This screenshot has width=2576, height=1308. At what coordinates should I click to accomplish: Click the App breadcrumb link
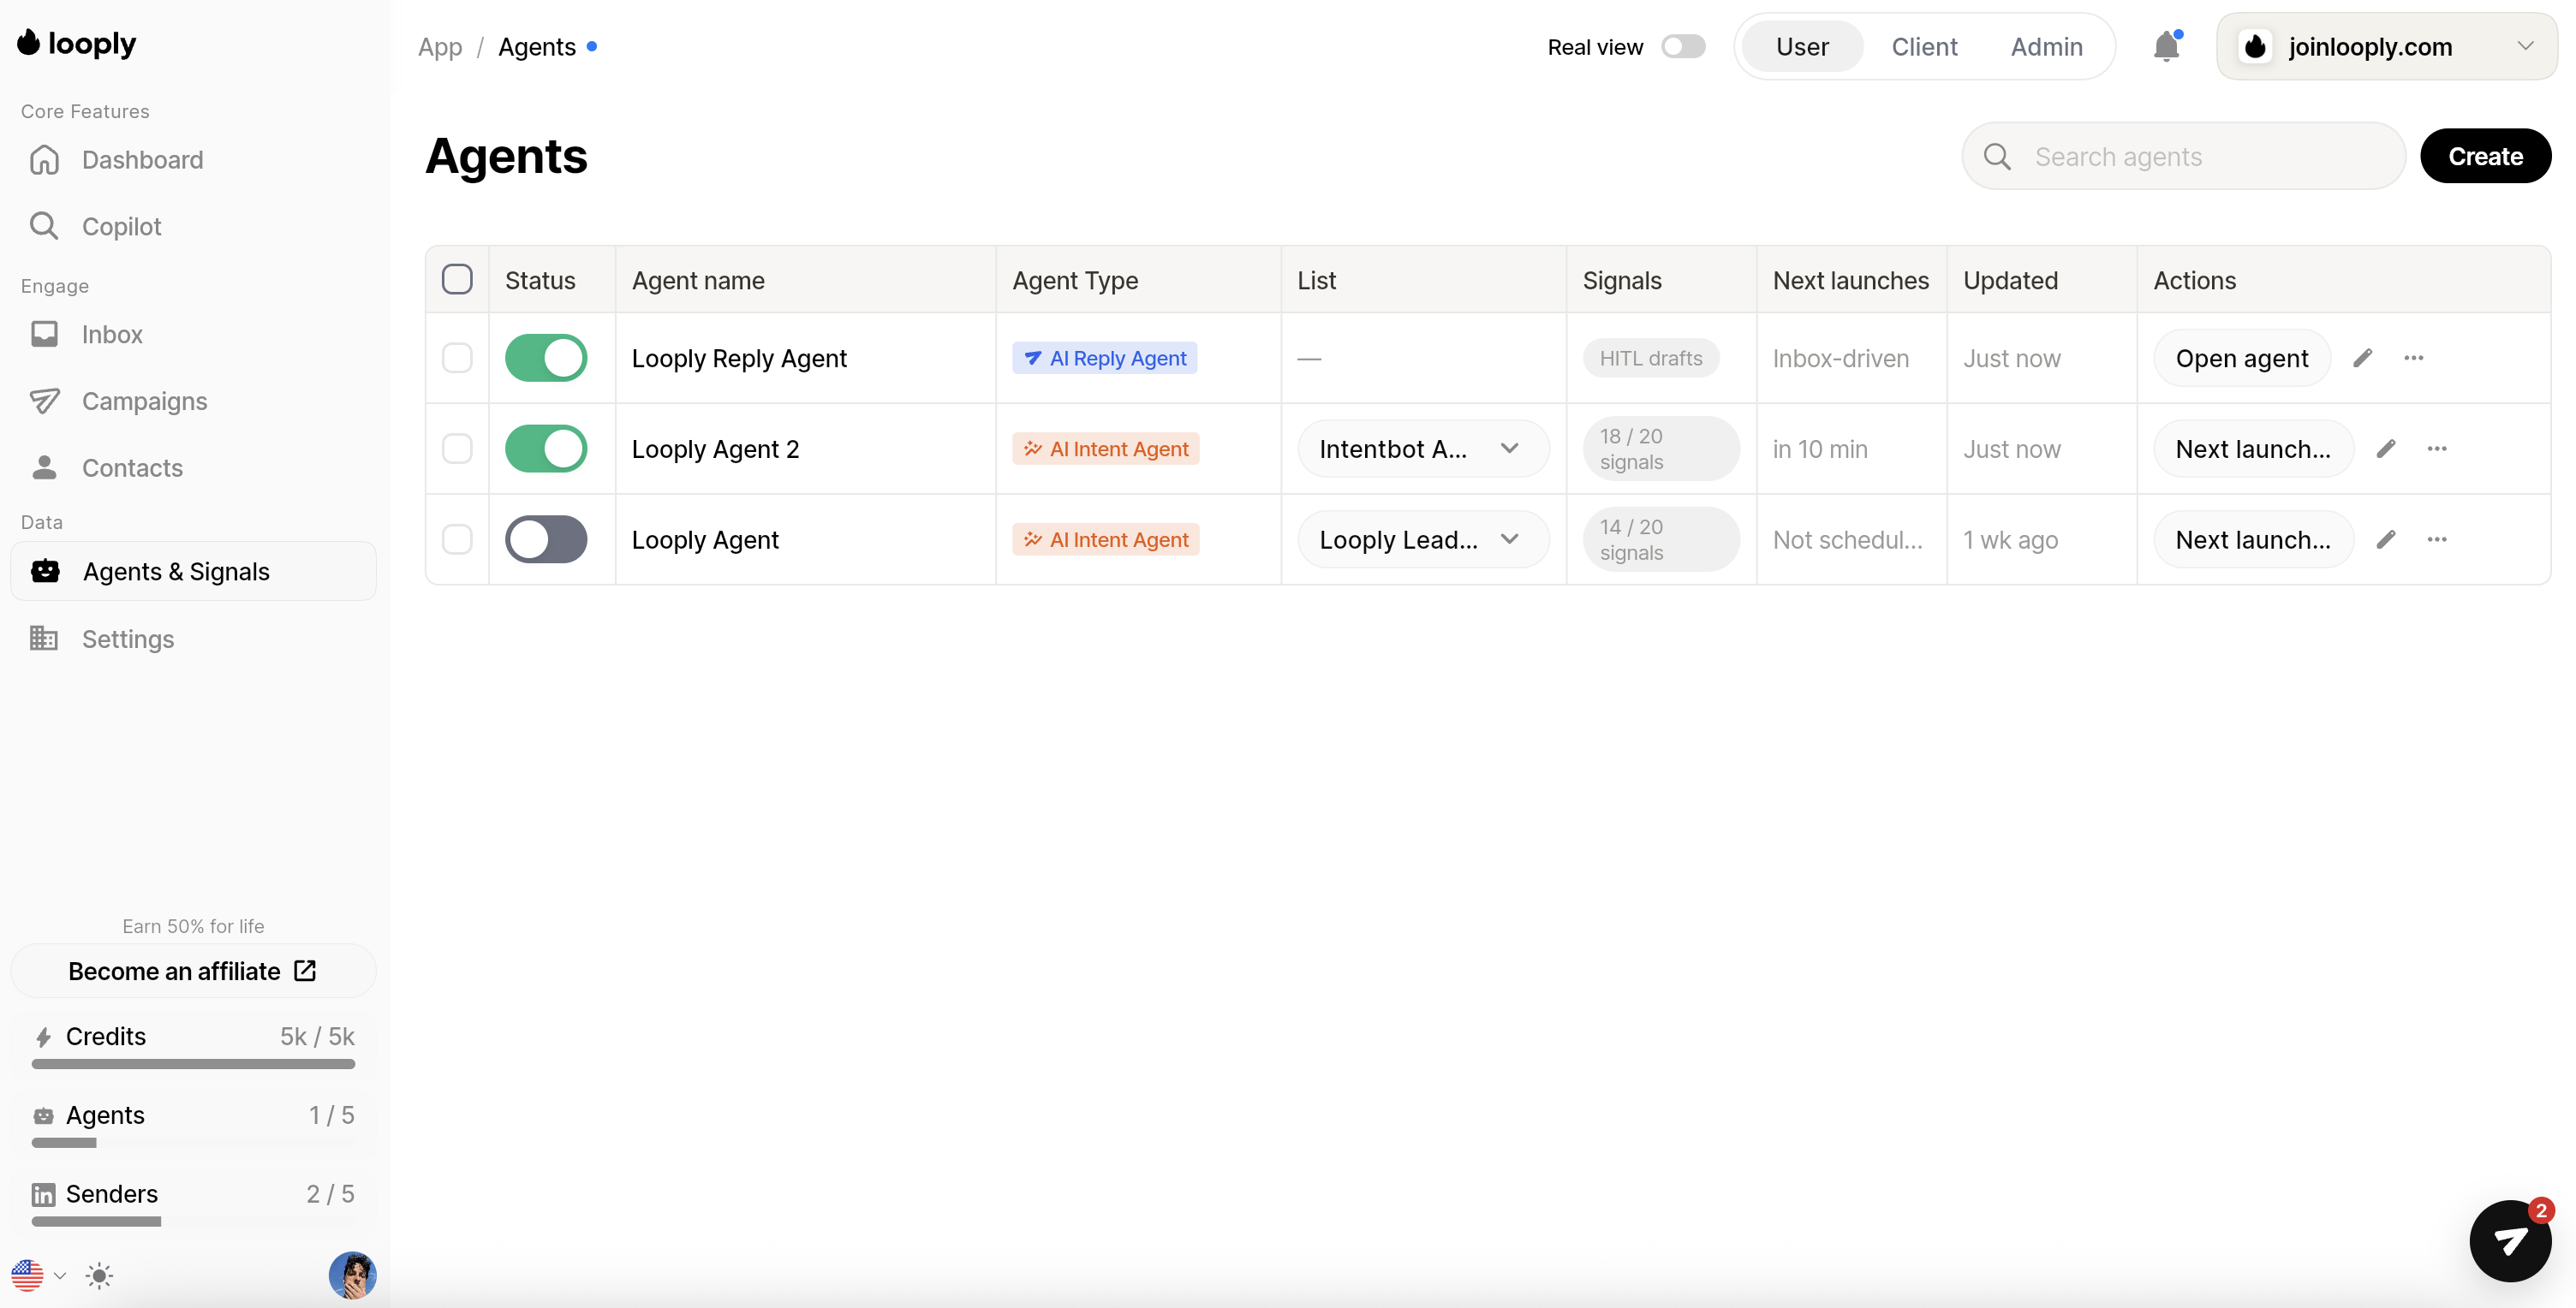(x=440, y=46)
